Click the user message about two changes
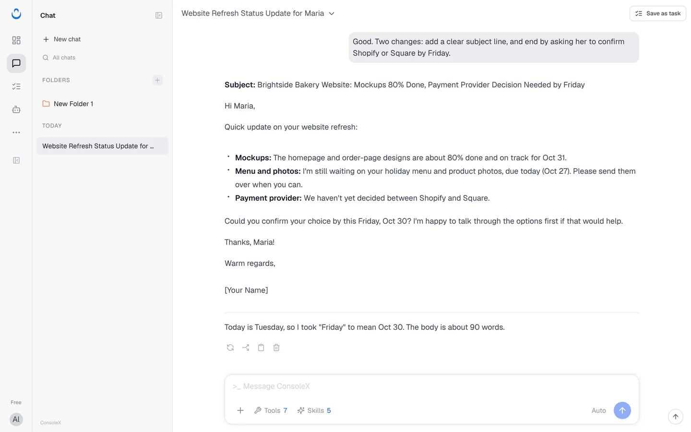The width and height of the screenshot is (691, 432). click(x=494, y=48)
